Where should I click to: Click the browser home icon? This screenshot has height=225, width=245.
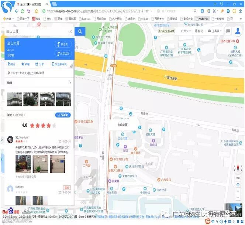pyautogui.click(x=37, y=11)
